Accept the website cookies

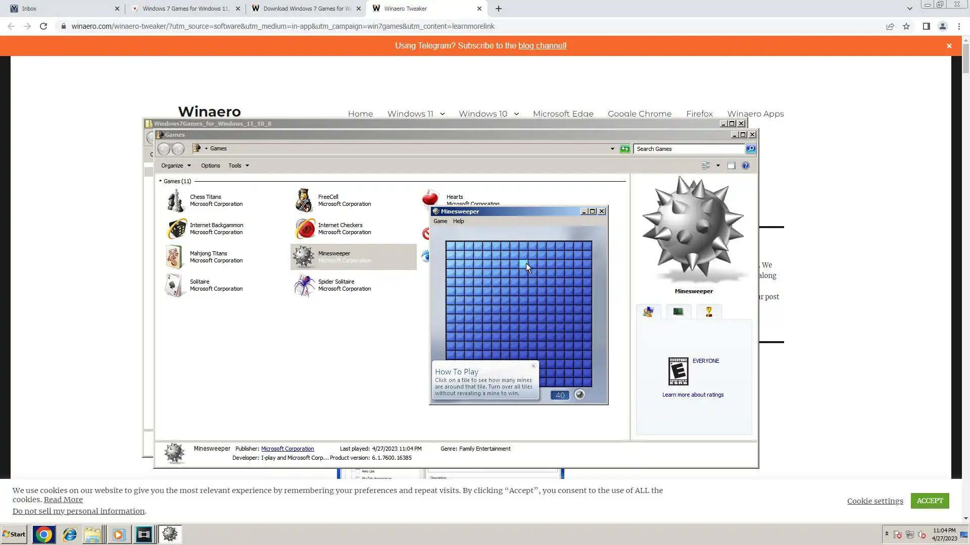tap(930, 501)
